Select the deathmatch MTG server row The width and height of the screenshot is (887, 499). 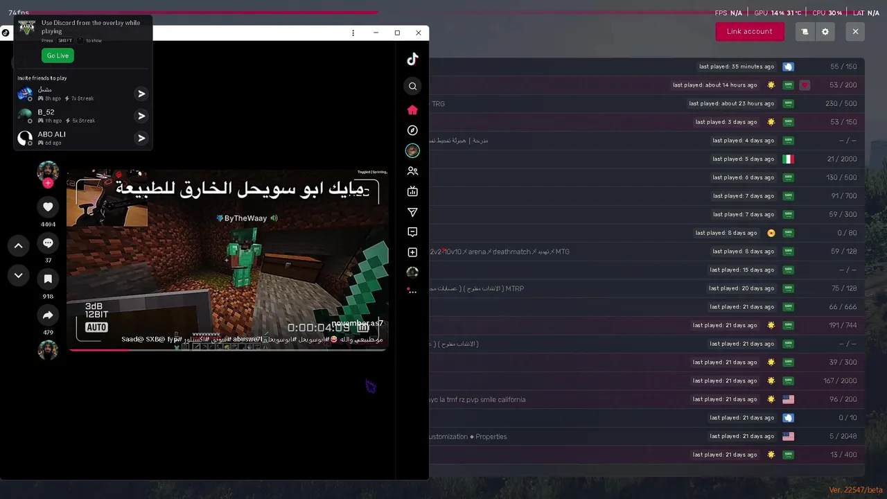coord(646,252)
